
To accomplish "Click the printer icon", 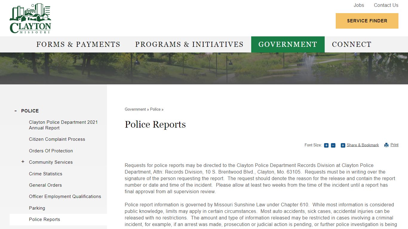I will (386, 145).
